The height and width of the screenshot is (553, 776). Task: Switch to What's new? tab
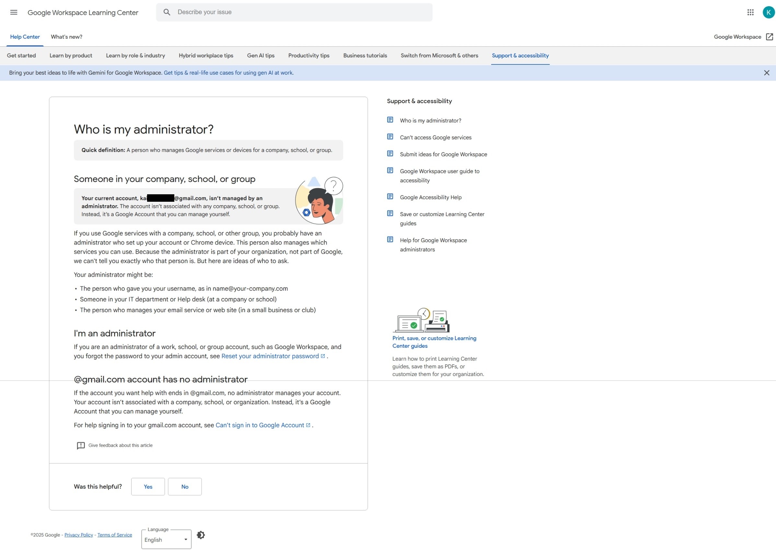click(66, 37)
